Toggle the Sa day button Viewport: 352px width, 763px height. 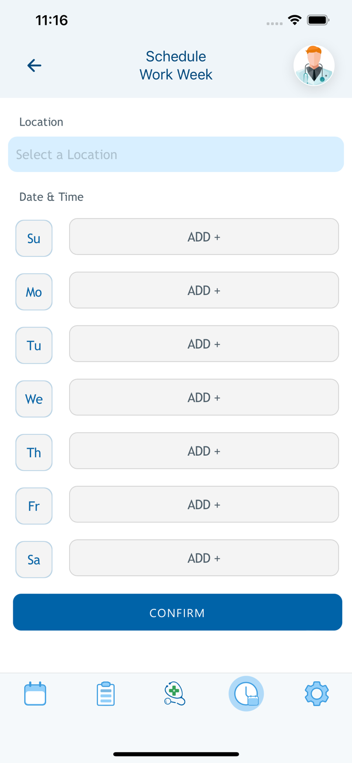[34, 560]
